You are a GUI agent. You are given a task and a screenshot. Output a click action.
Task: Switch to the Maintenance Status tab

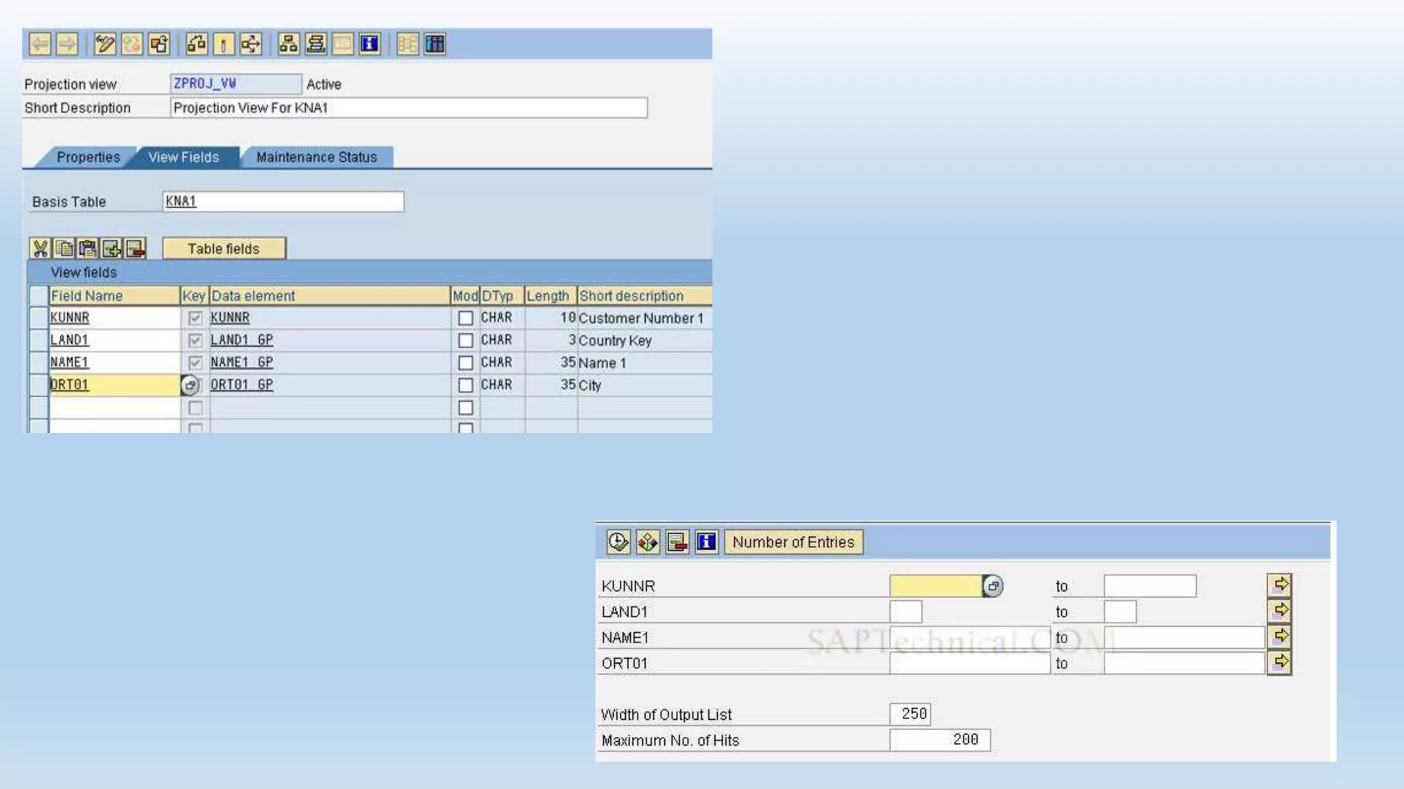click(x=316, y=158)
